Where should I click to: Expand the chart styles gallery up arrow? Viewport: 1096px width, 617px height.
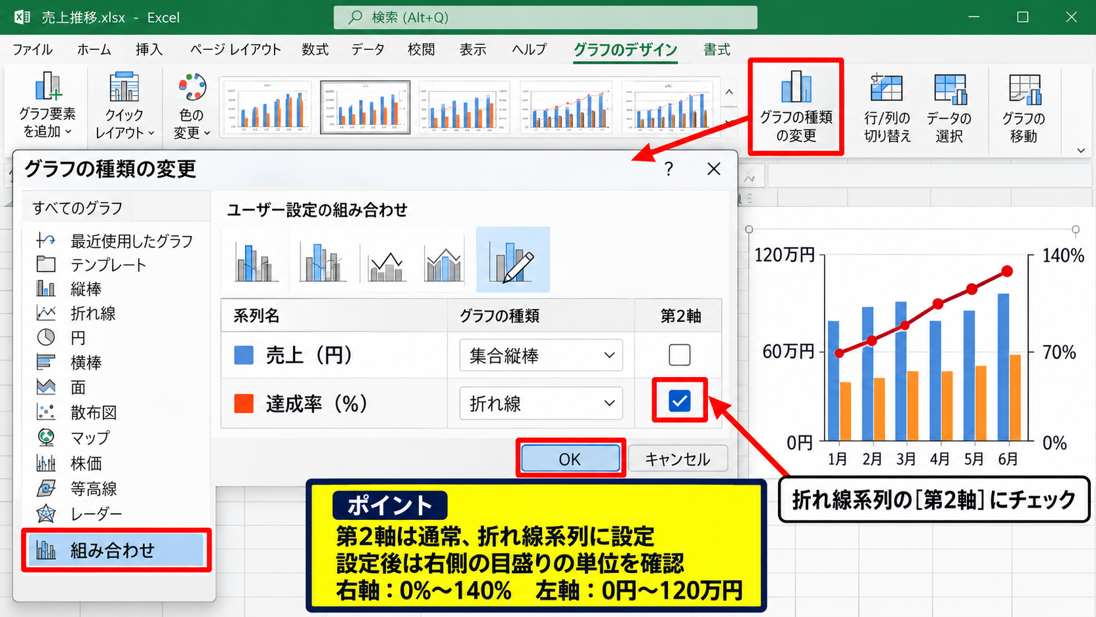click(x=729, y=92)
